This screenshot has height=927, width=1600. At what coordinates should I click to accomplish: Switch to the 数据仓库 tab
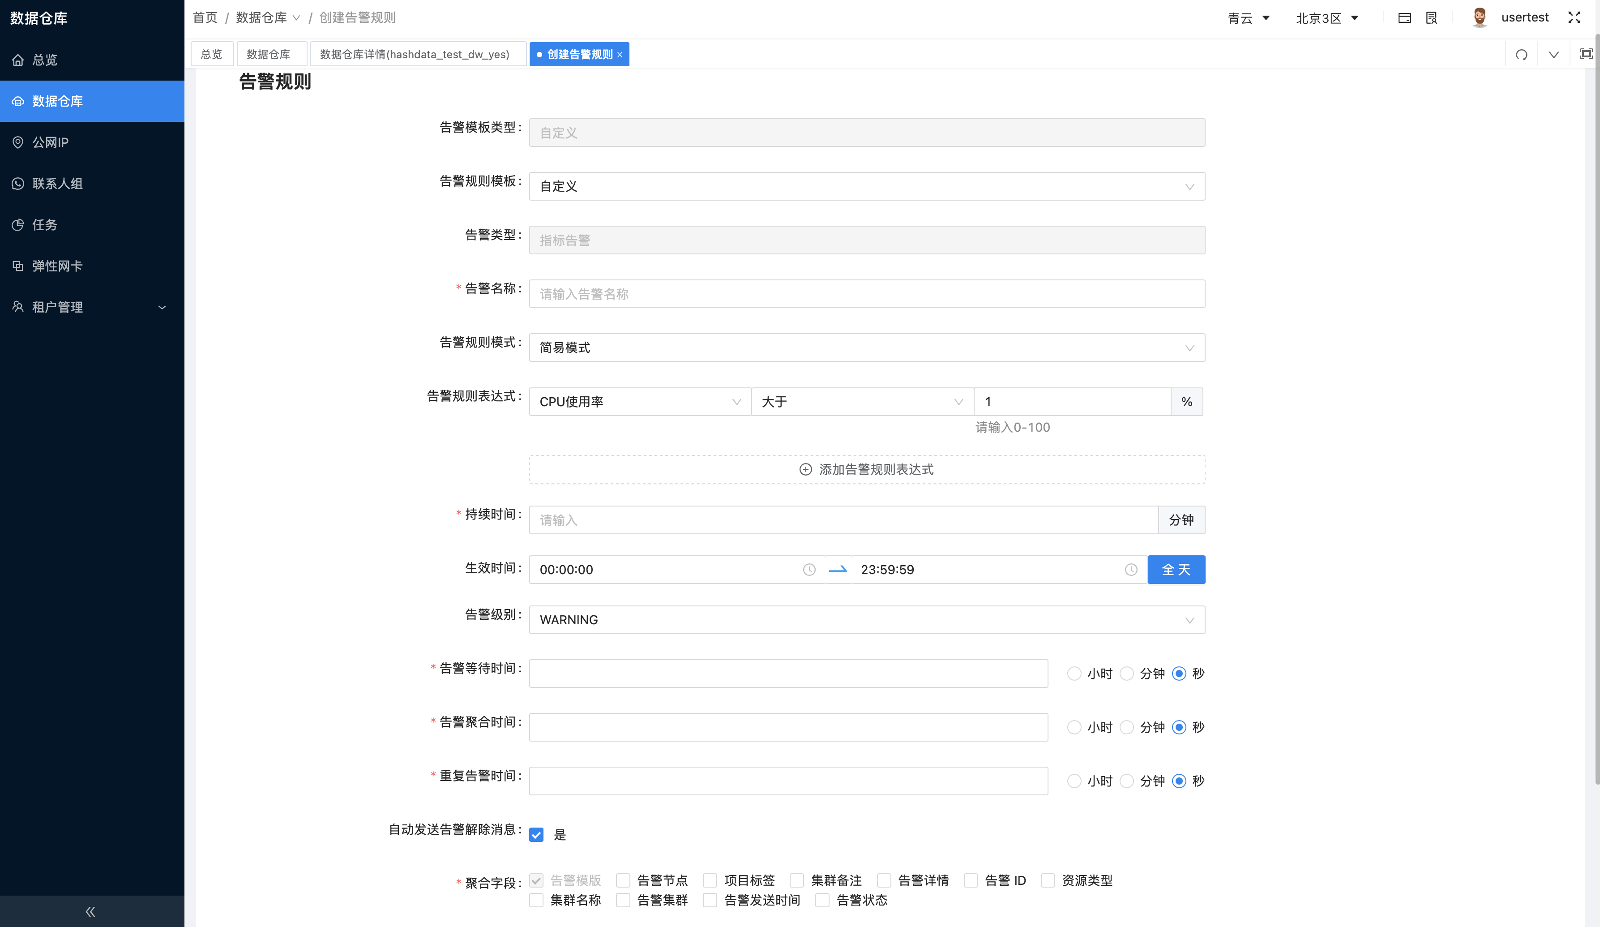272,54
